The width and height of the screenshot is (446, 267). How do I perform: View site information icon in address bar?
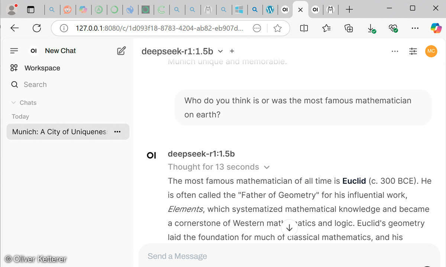click(x=64, y=28)
